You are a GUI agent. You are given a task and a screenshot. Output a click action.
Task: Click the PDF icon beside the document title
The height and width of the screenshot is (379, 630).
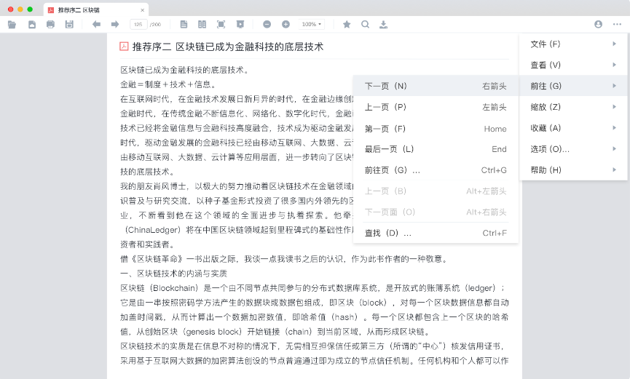(124, 47)
